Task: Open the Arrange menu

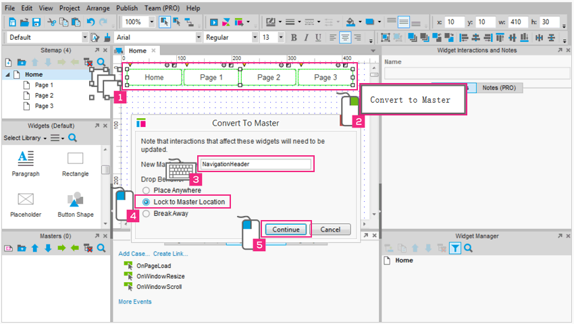Action: click(x=99, y=8)
